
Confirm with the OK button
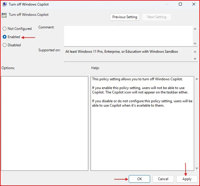click(x=139, y=179)
